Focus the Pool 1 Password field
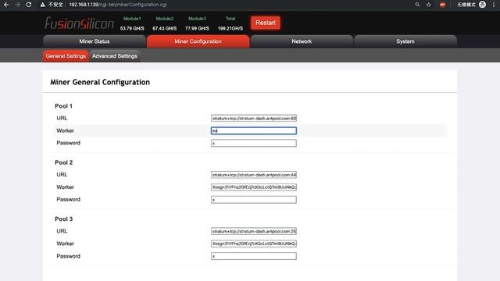 point(253,143)
